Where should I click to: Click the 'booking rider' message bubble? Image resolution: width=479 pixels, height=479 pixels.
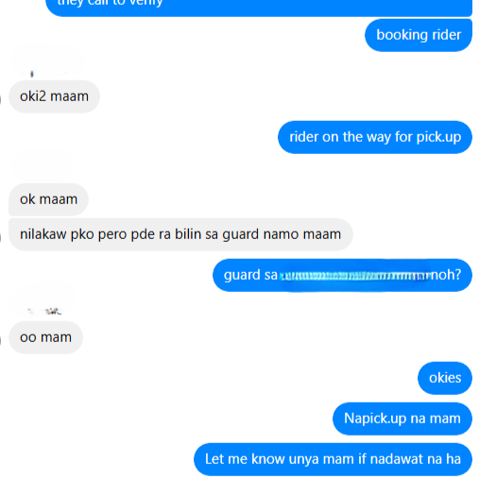tap(419, 35)
